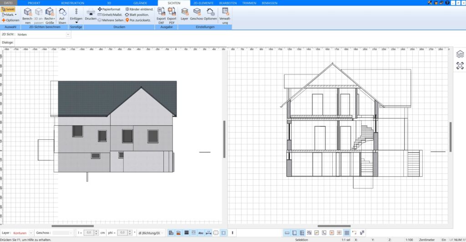Switch to the BEARBEITEN tab
Image resolution: width=466 pixels, height=242 pixels.
coord(228,3)
